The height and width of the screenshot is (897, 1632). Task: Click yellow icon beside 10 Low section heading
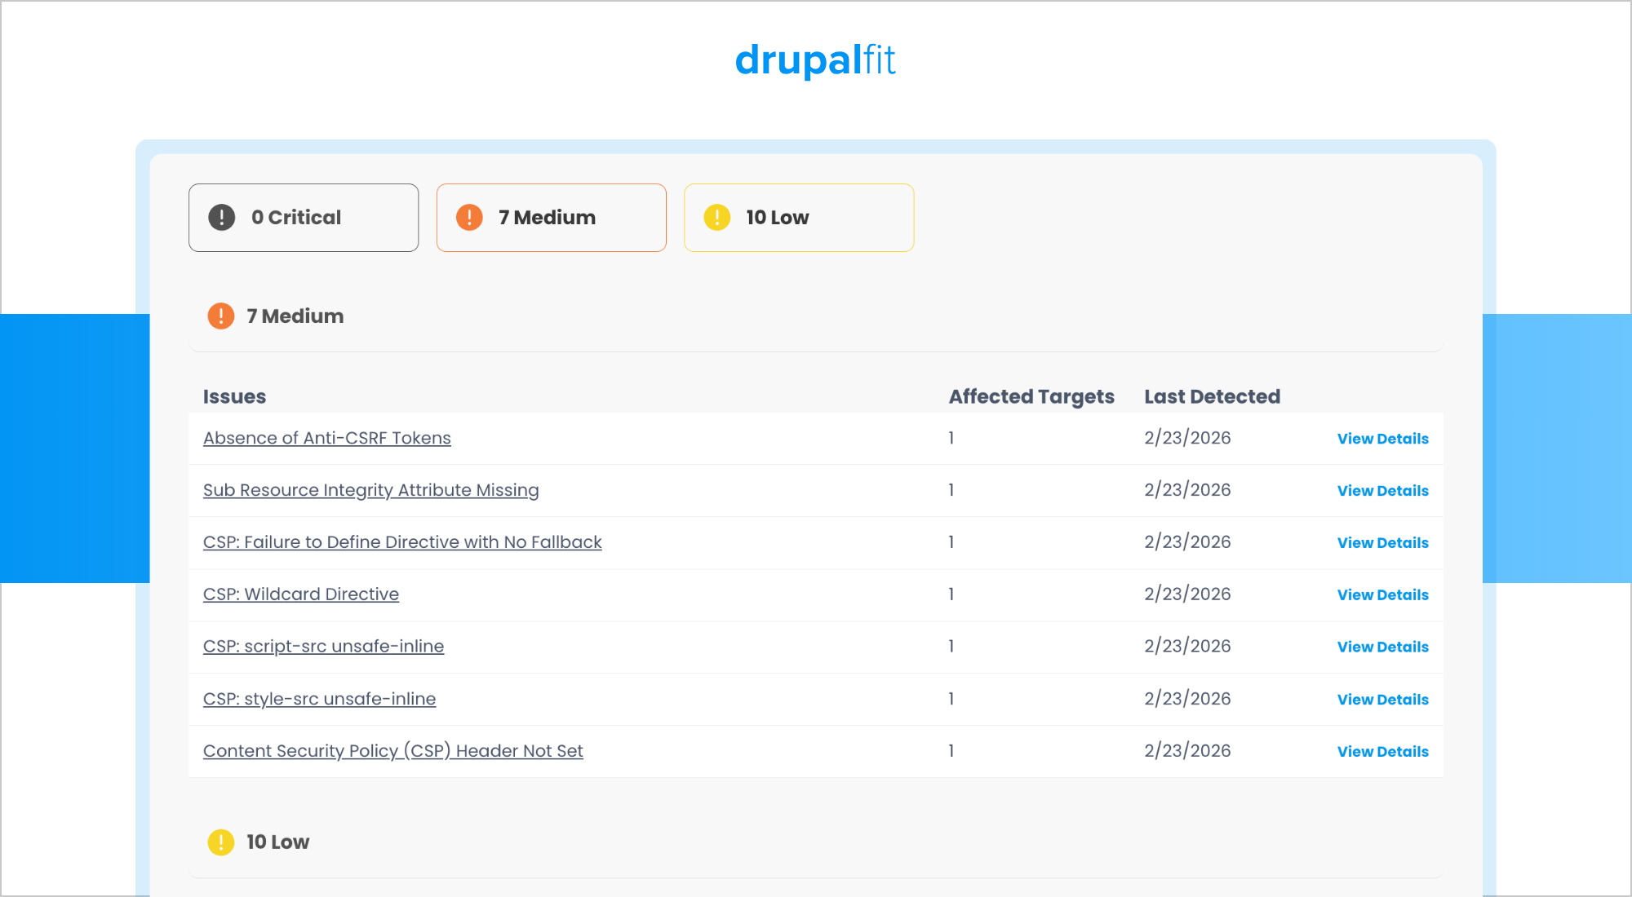[x=221, y=842]
